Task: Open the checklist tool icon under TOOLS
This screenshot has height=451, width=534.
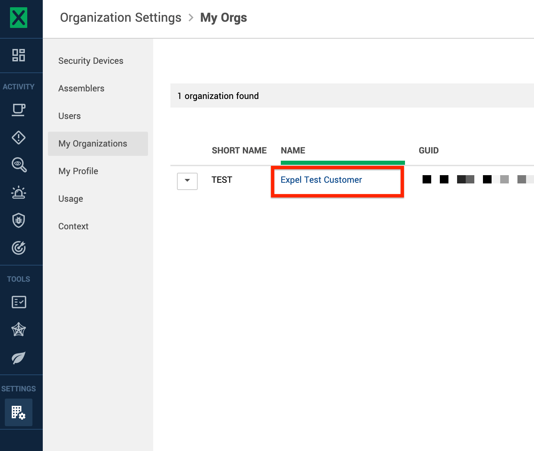Action: coord(19,302)
